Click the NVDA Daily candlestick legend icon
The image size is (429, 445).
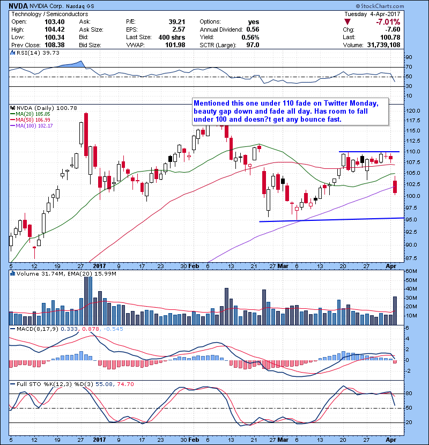click(x=12, y=108)
